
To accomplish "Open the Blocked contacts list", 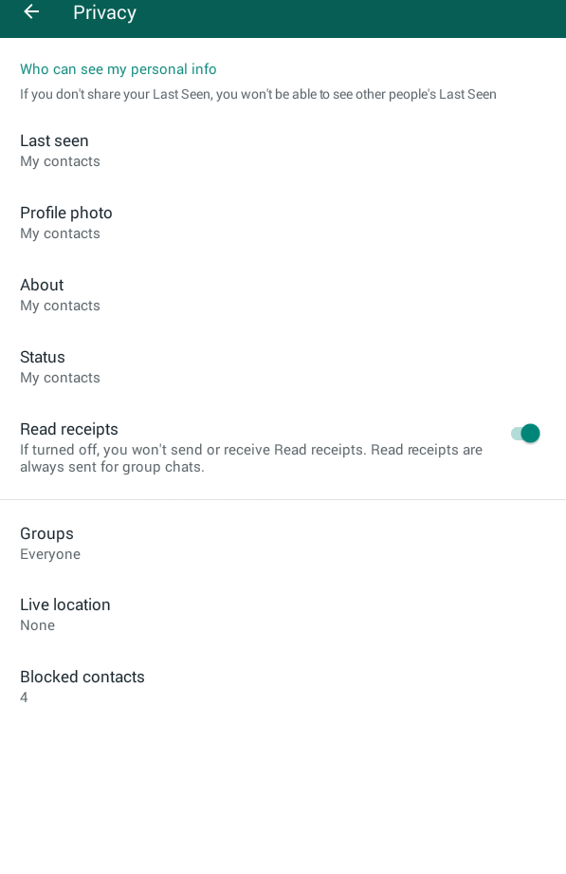I will [283, 686].
